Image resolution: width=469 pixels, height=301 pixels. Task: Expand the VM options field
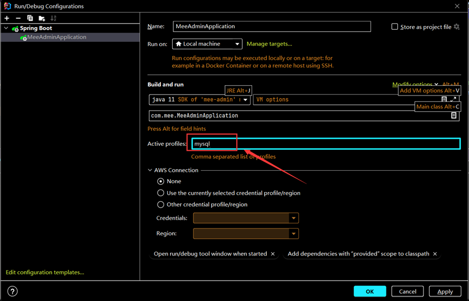(453, 100)
